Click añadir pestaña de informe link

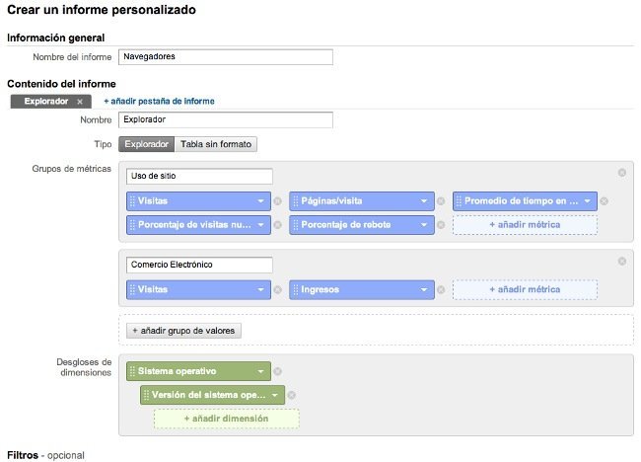[159, 101]
